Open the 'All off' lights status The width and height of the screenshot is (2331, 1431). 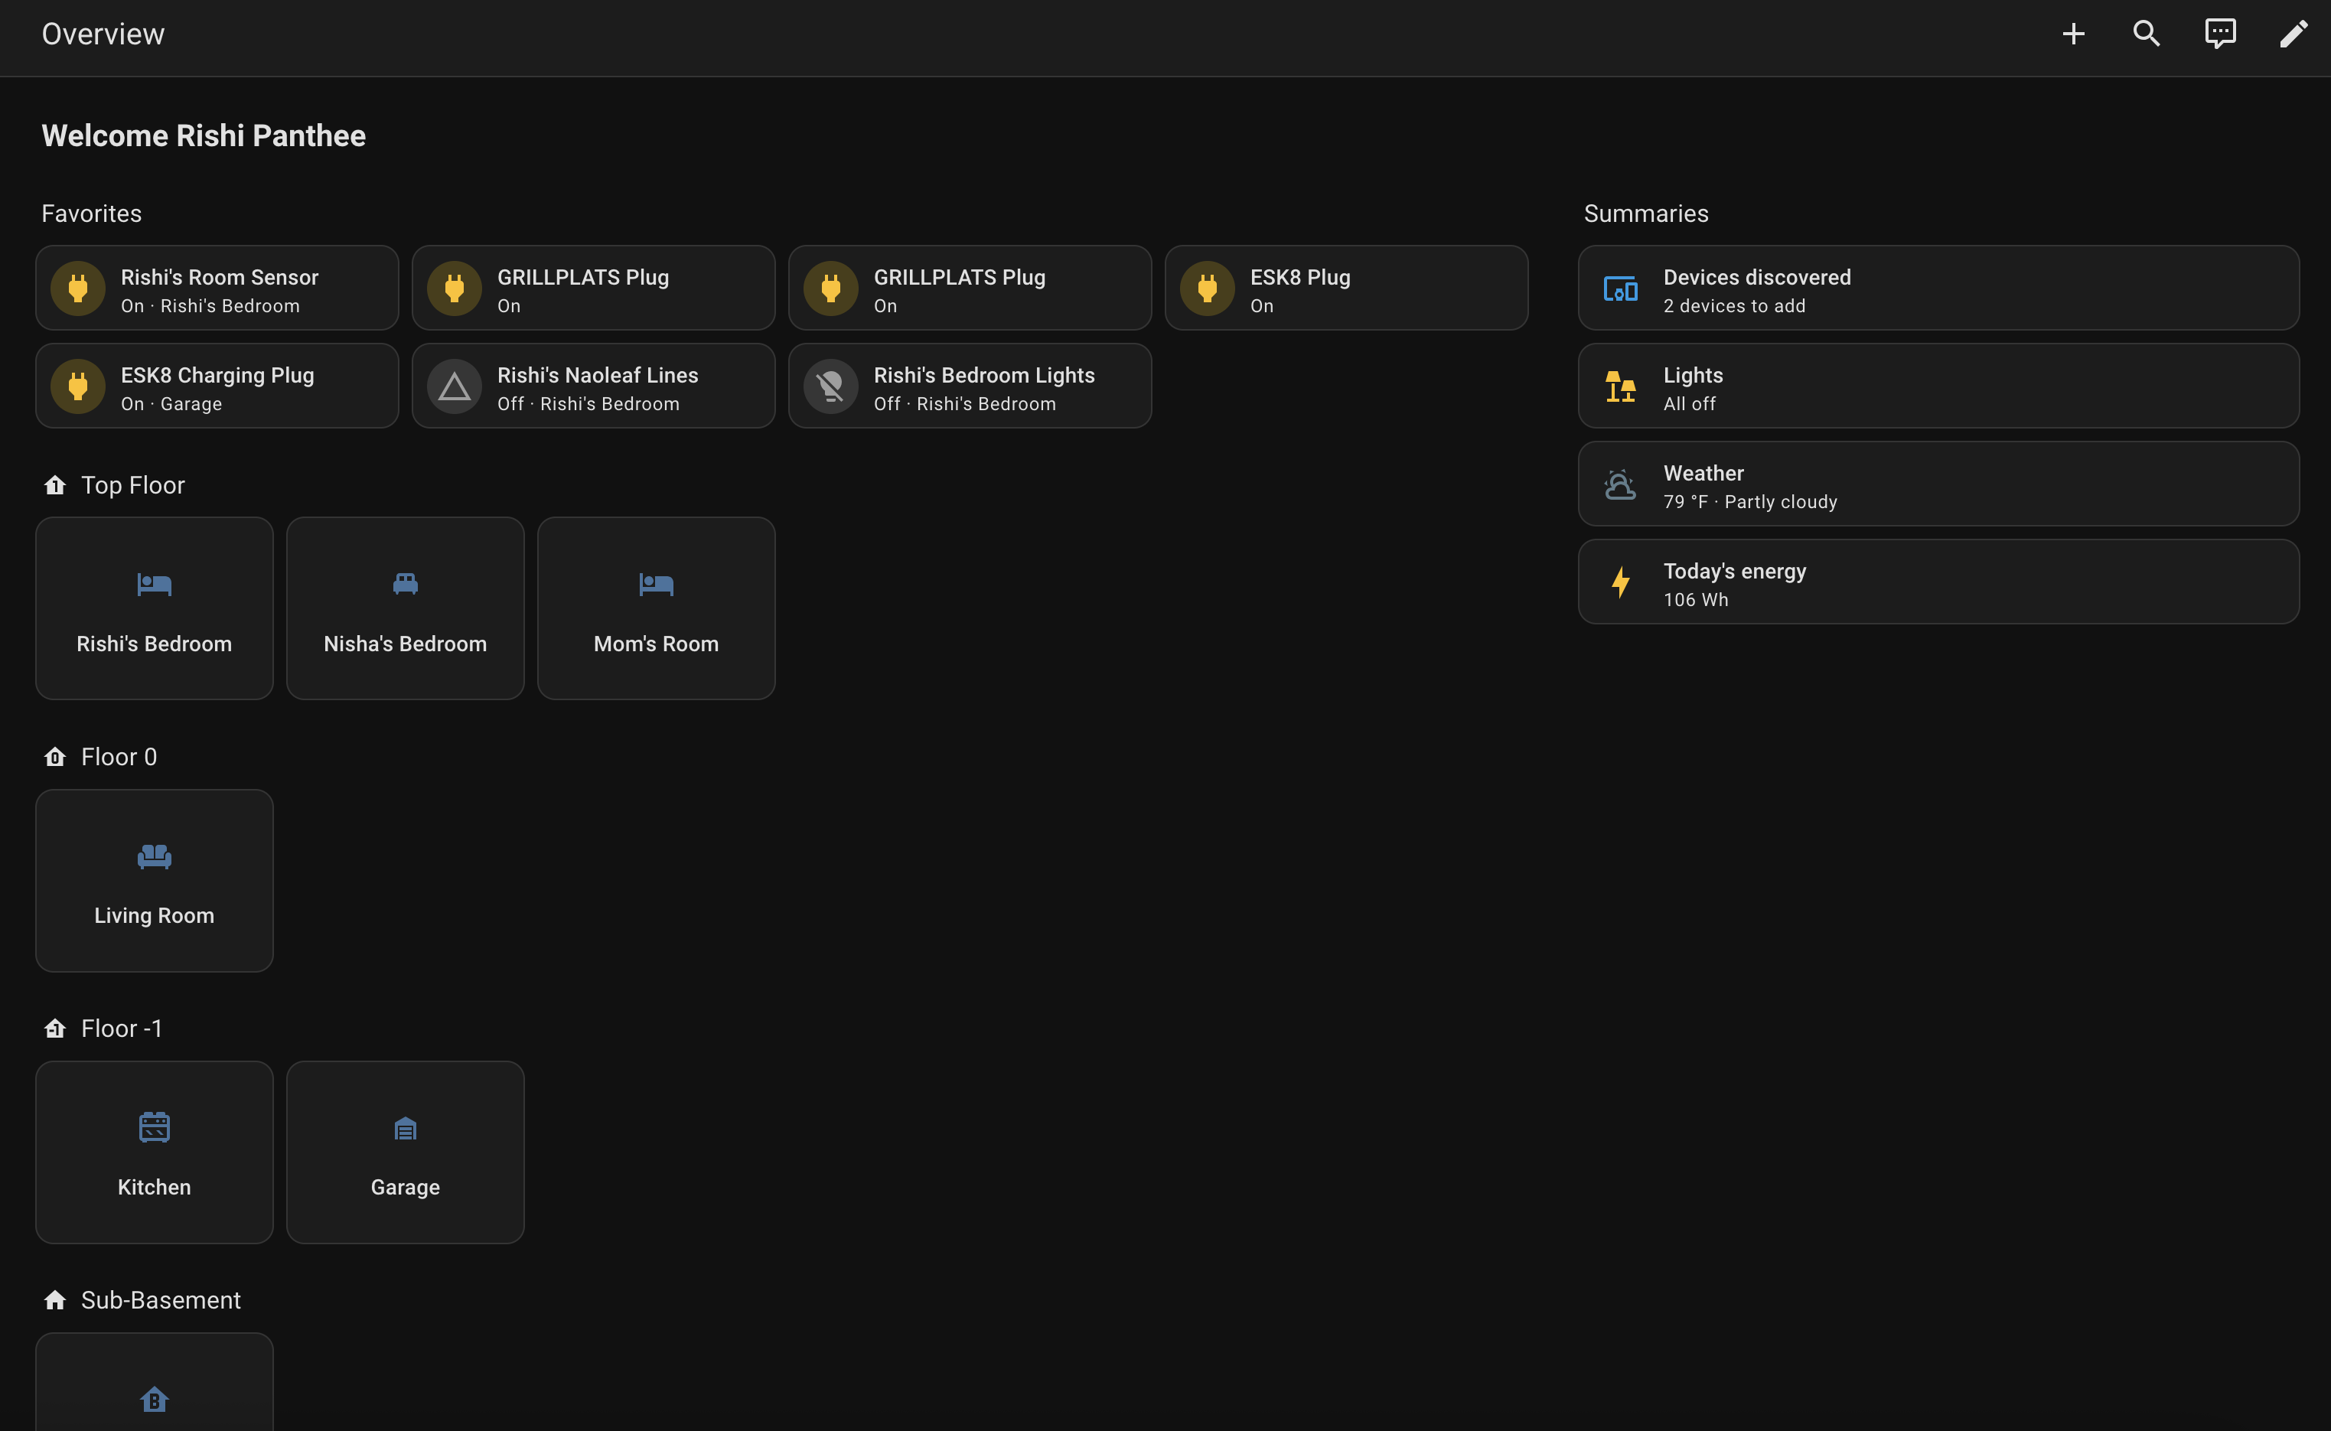point(1690,404)
